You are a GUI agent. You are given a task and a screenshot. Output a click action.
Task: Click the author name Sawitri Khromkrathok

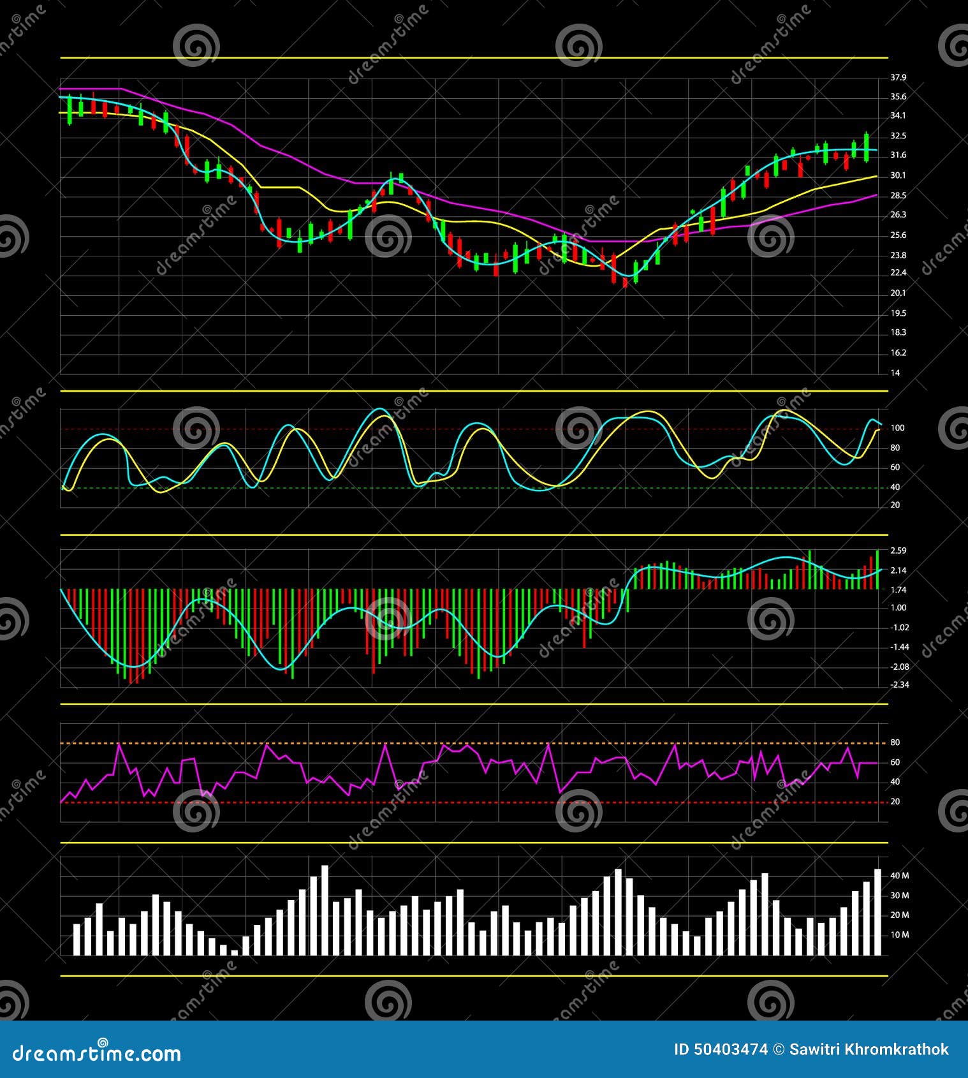point(869,1049)
